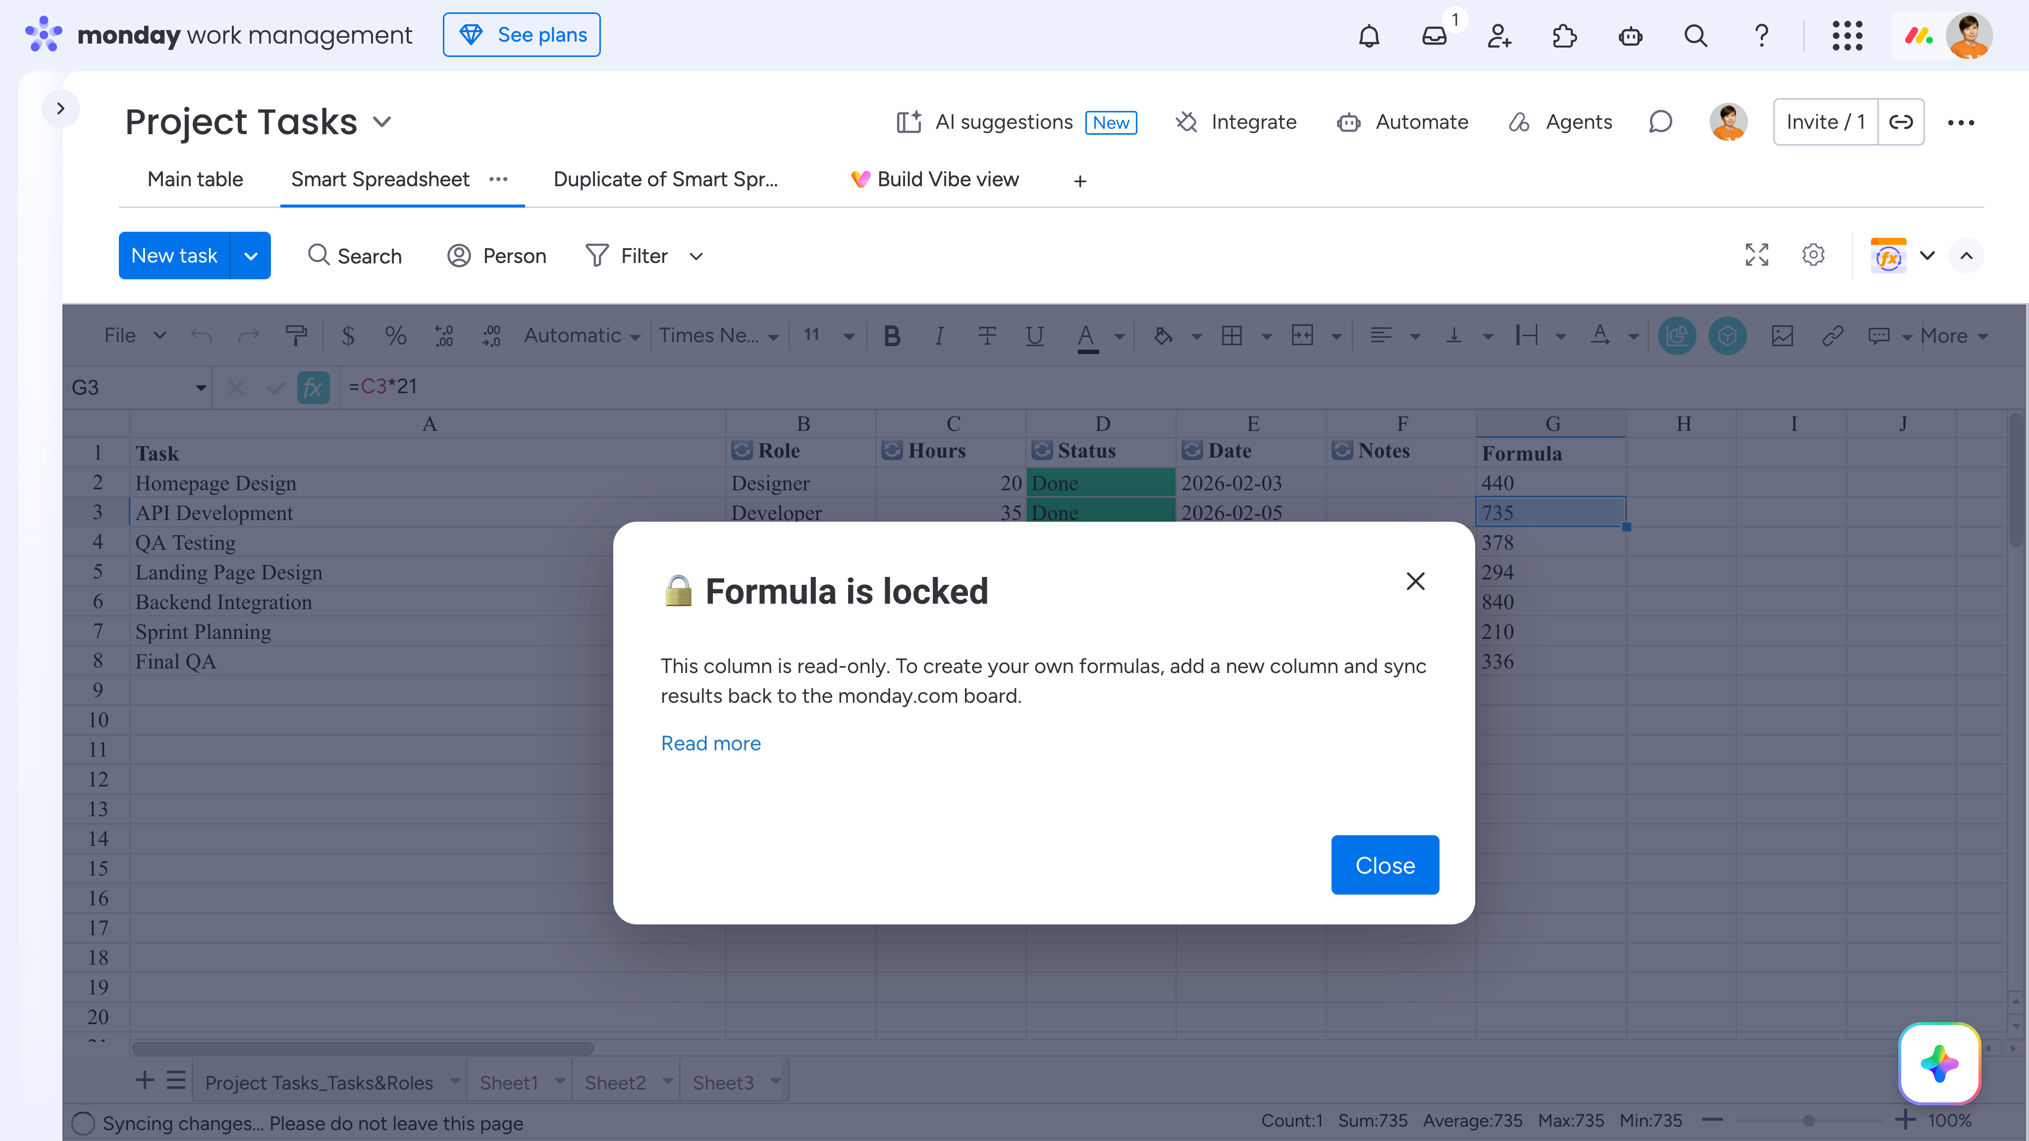
Task: Click the zoom slider handle in status bar
Action: 1809,1121
